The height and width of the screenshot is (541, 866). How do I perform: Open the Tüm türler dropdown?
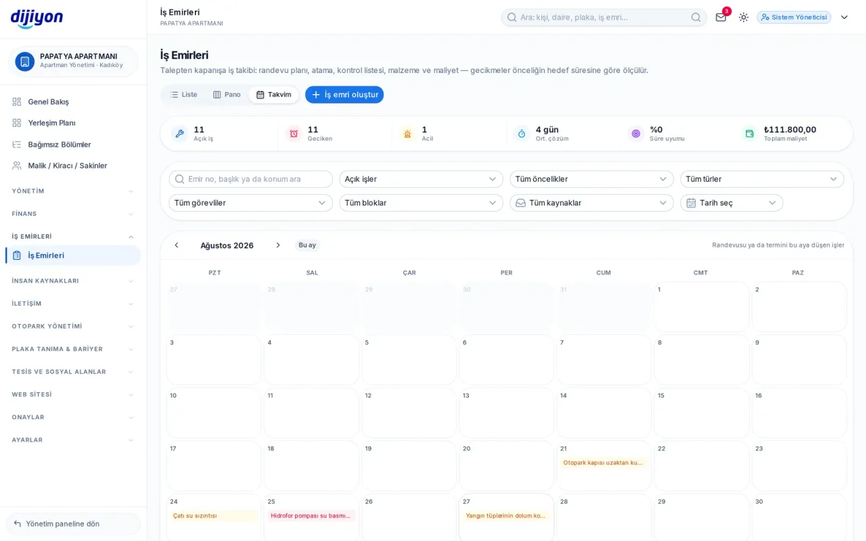762,179
